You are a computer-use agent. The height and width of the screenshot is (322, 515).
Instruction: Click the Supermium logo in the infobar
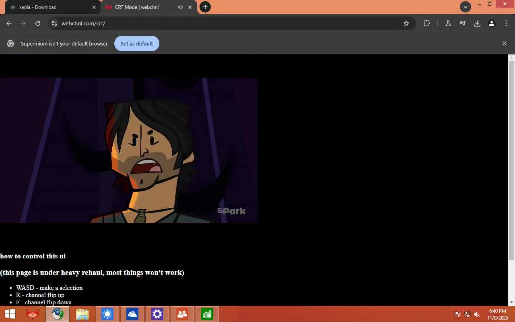pos(10,43)
